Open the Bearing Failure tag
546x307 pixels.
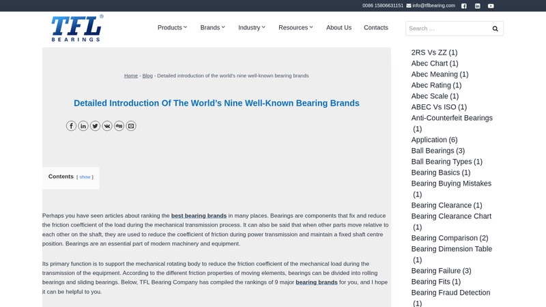click(x=441, y=271)
